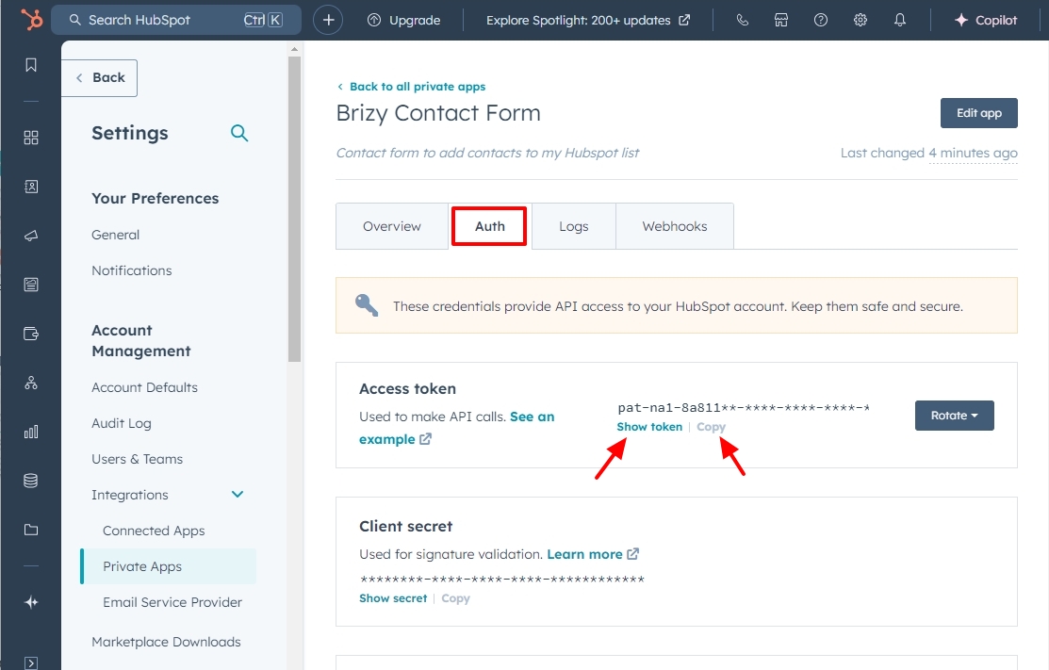Click Search HubSpot field
Image resolution: width=1049 pixels, height=670 pixels.
[x=176, y=20]
